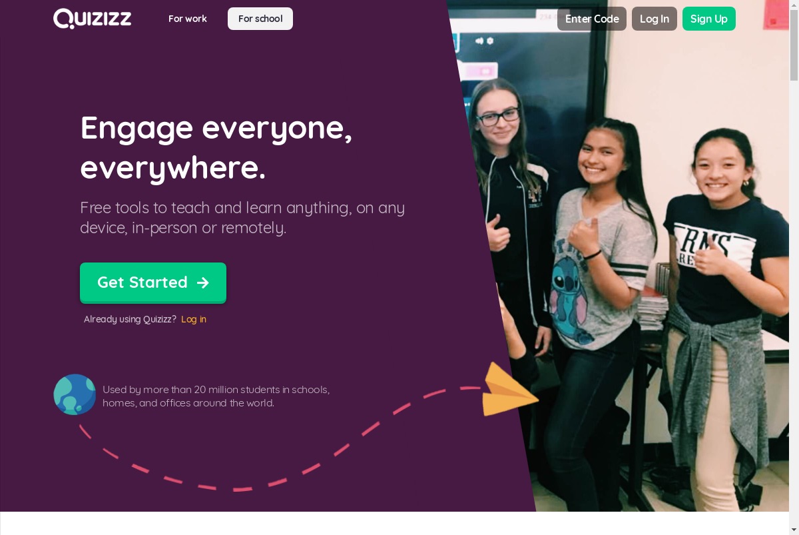Open the Enter Code button

(592, 19)
